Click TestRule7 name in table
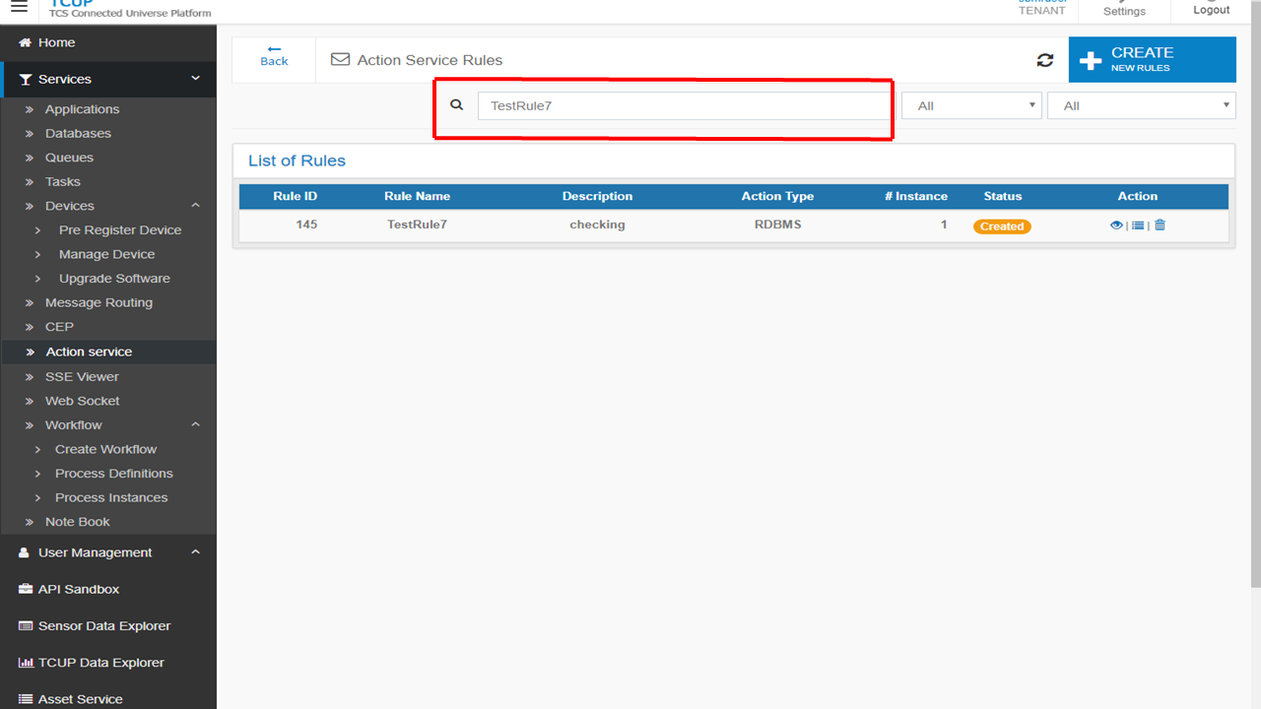This screenshot has width=1261, height=709. pyautogui.click(x=417, y=225)
